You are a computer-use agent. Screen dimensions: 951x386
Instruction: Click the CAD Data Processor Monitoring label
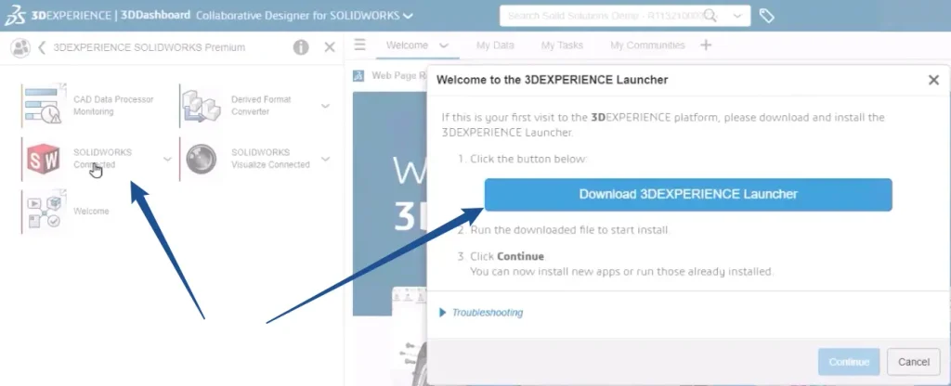[x=113, y=106]
